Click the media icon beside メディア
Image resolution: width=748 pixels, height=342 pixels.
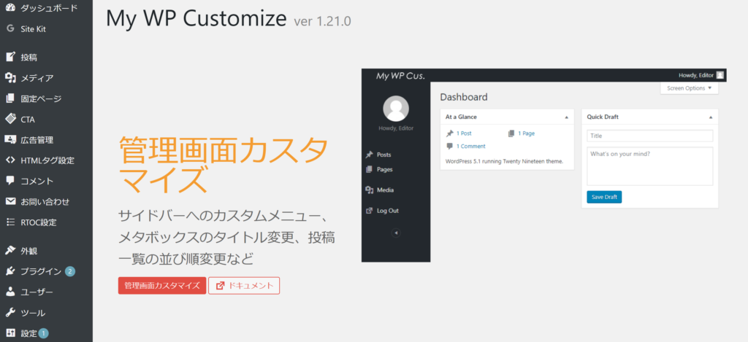(x=10, y=78)
